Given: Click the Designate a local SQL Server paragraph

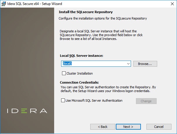Looking at the screenshot, I should pyautogui.click(x=98, y=35).
